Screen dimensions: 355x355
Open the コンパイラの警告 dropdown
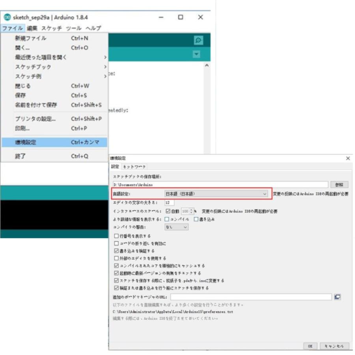176,227
